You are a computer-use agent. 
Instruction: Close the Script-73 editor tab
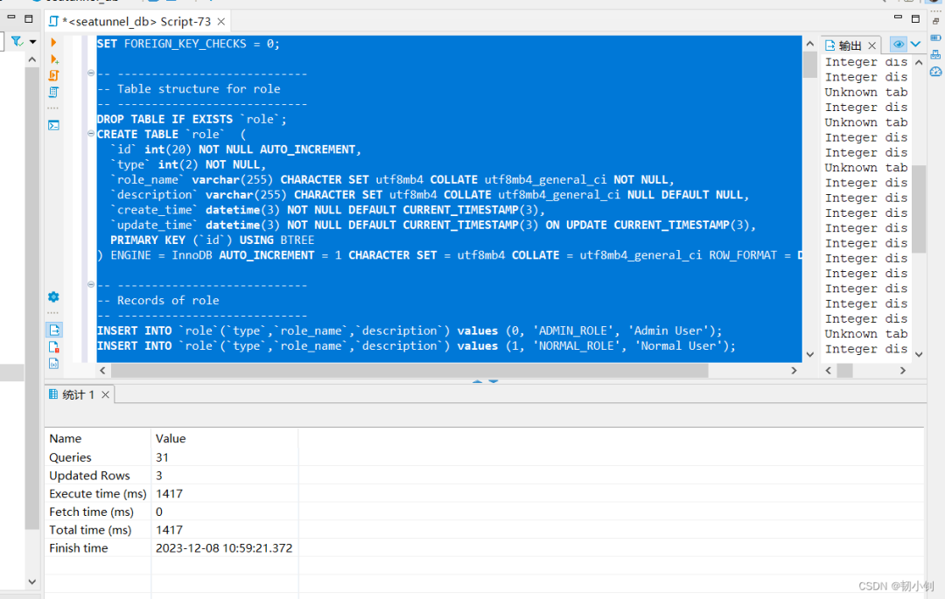coord(221,22)
